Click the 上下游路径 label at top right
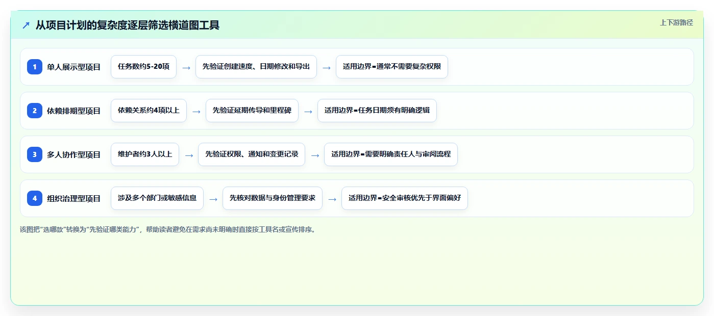Screen dimensions: 714x316 click(676, 22)
